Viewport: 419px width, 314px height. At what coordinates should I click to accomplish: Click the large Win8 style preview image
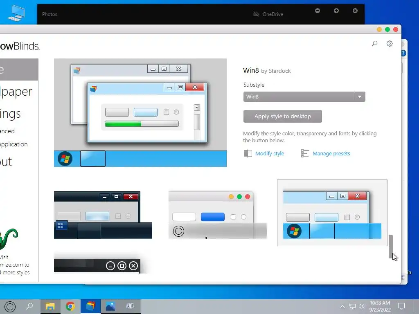click(140, 112)
